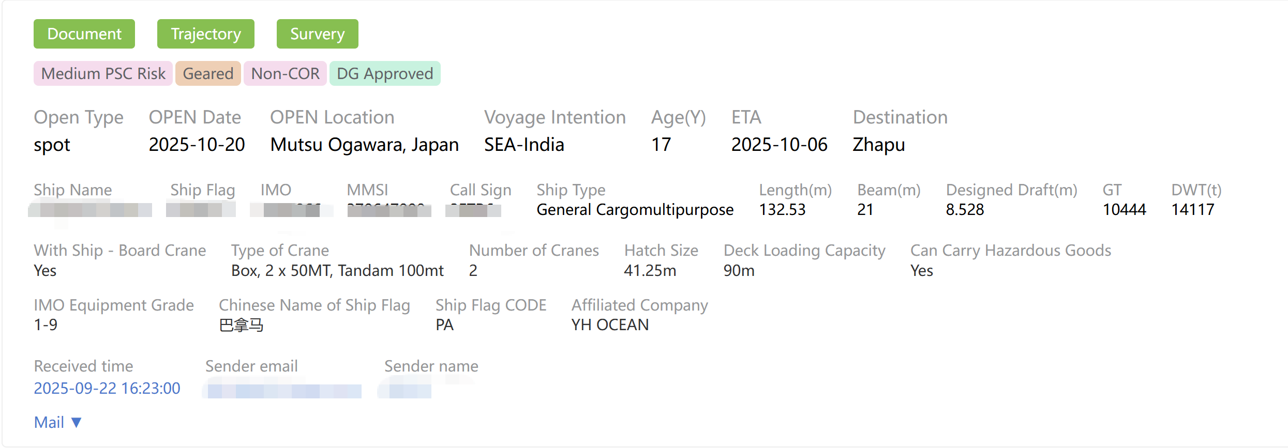Image resolution: width=1288 pixels, height=448 pixels.
Task: Click the blurred sender email value
Action: [x=283, y=390]
